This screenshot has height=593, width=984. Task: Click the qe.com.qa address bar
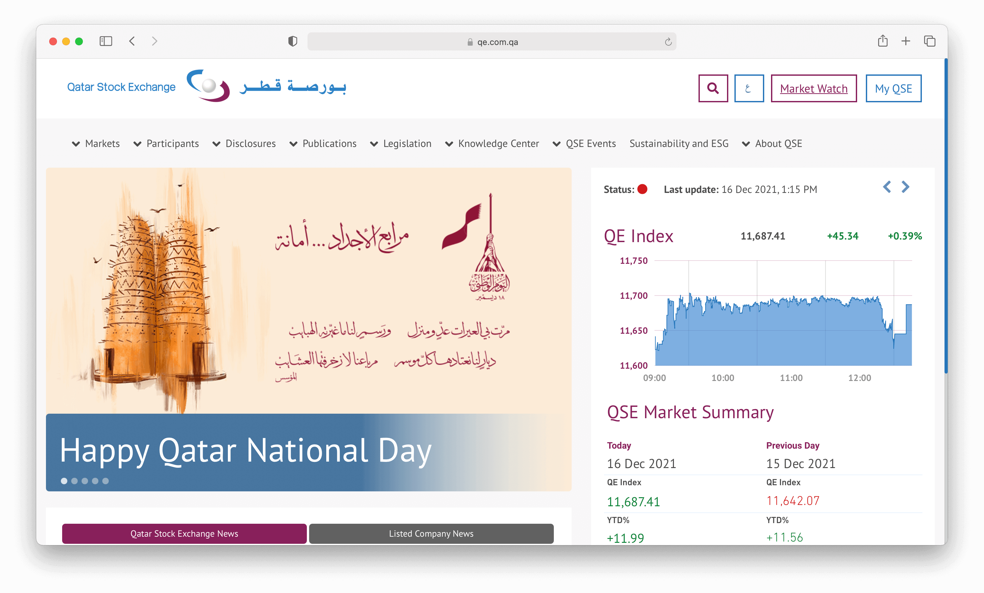pyautogui.click(x=491, y=42)
